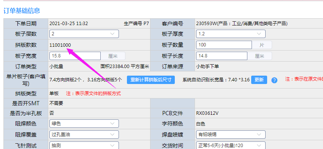Screen dimensions: 323x149
Task: Click the red note 表示原文件的拼版方式
Action: click(93, 94)
